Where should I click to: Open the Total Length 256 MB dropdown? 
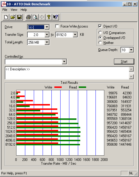click(x=47, y=42)
